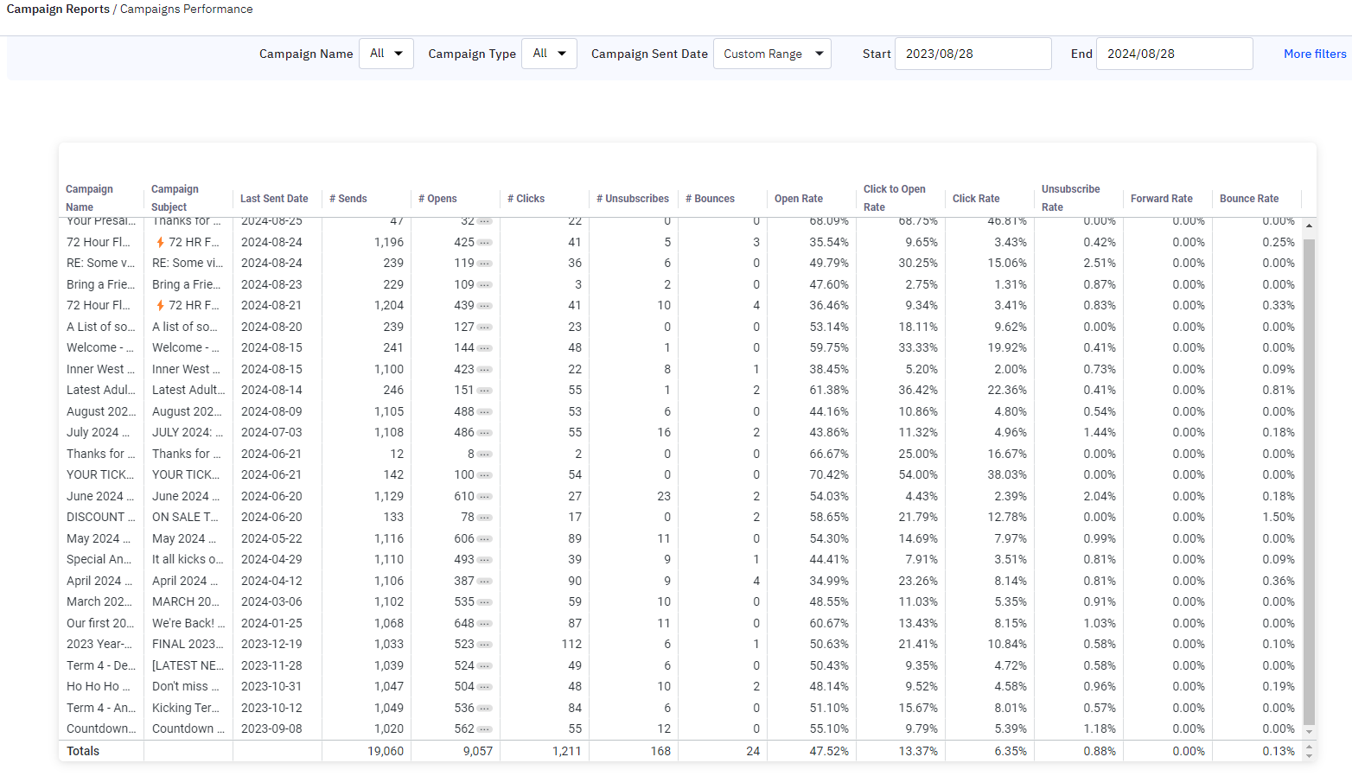
Task: Click the table's vertical scrollbar thumb
Action: point(1309,475)
